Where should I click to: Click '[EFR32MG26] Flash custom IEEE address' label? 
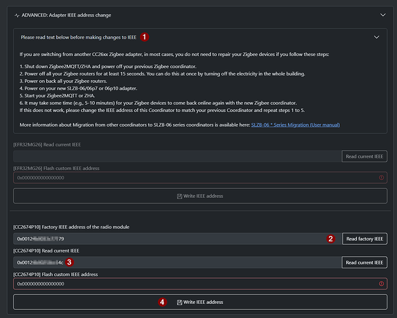pos(56,169)
